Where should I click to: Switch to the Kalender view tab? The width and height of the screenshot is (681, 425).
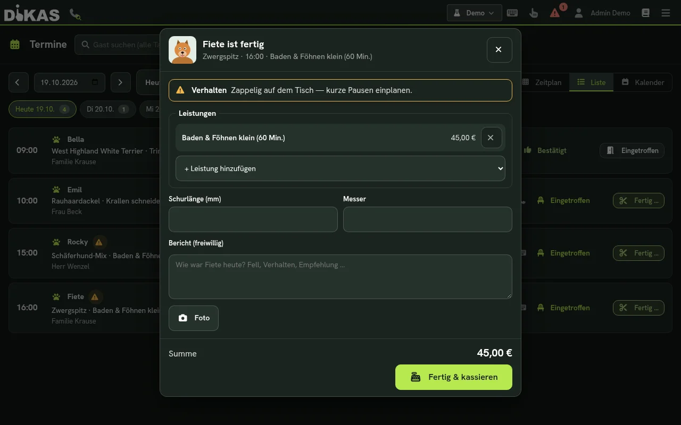coord(643,82)
